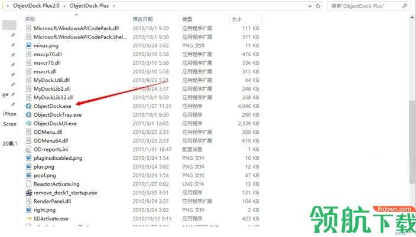Image resolution: width=416 pixels, height=237 pixels.
Task: Select the minus.png image icon
Action: pos(28,45)
